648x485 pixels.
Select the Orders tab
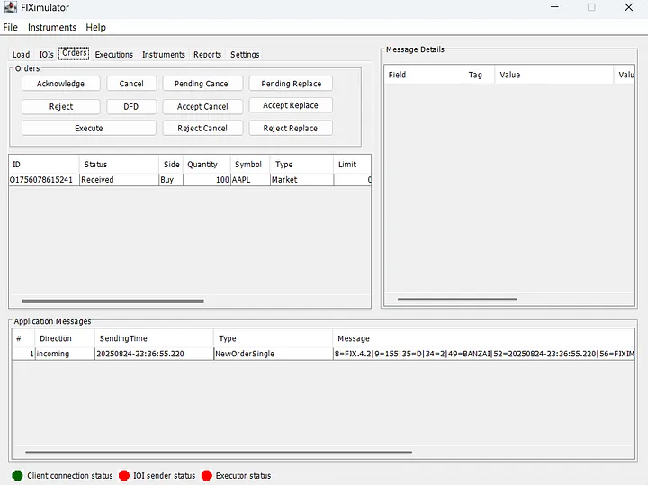coord(74,53)
